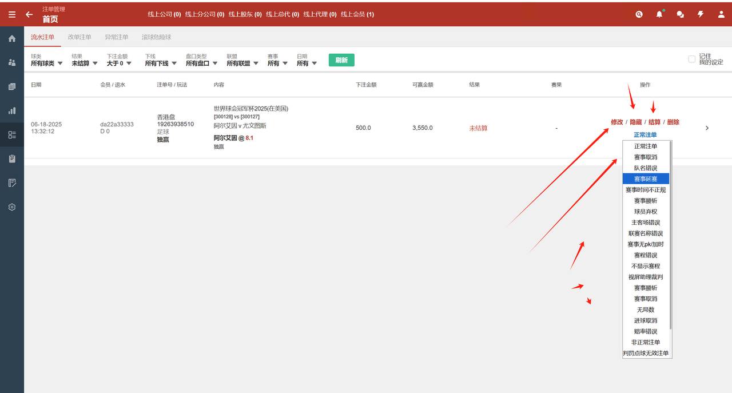Click the search icon in the header
The height and width of the screenshot is (393, 732).
coord(639,14)
